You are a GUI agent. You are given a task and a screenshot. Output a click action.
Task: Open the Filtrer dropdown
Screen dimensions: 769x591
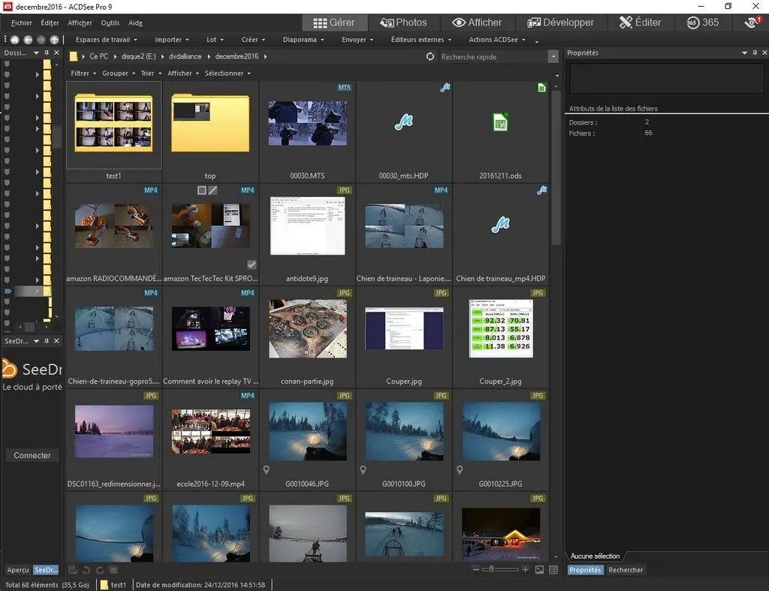82,74
